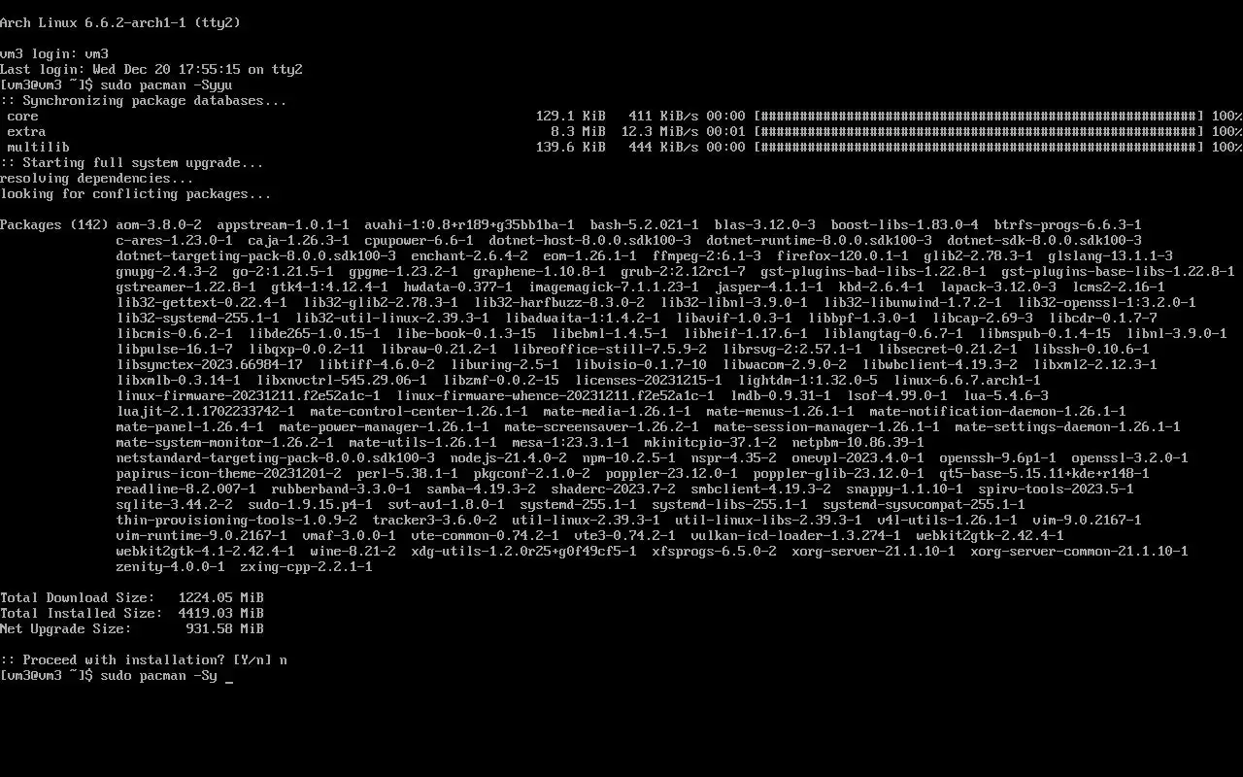
Task: Click the 'Packages (142)' heading
Action: click(x=54, y=224)
